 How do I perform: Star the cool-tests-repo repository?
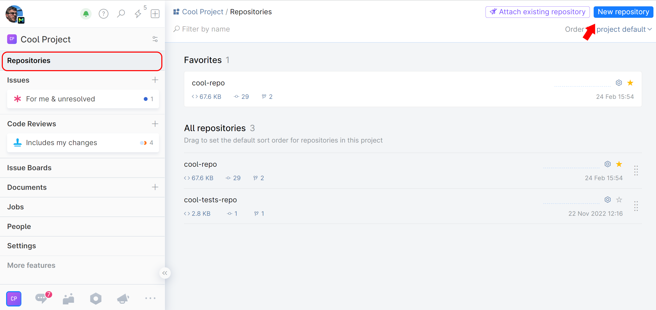(x=619, y=200)
